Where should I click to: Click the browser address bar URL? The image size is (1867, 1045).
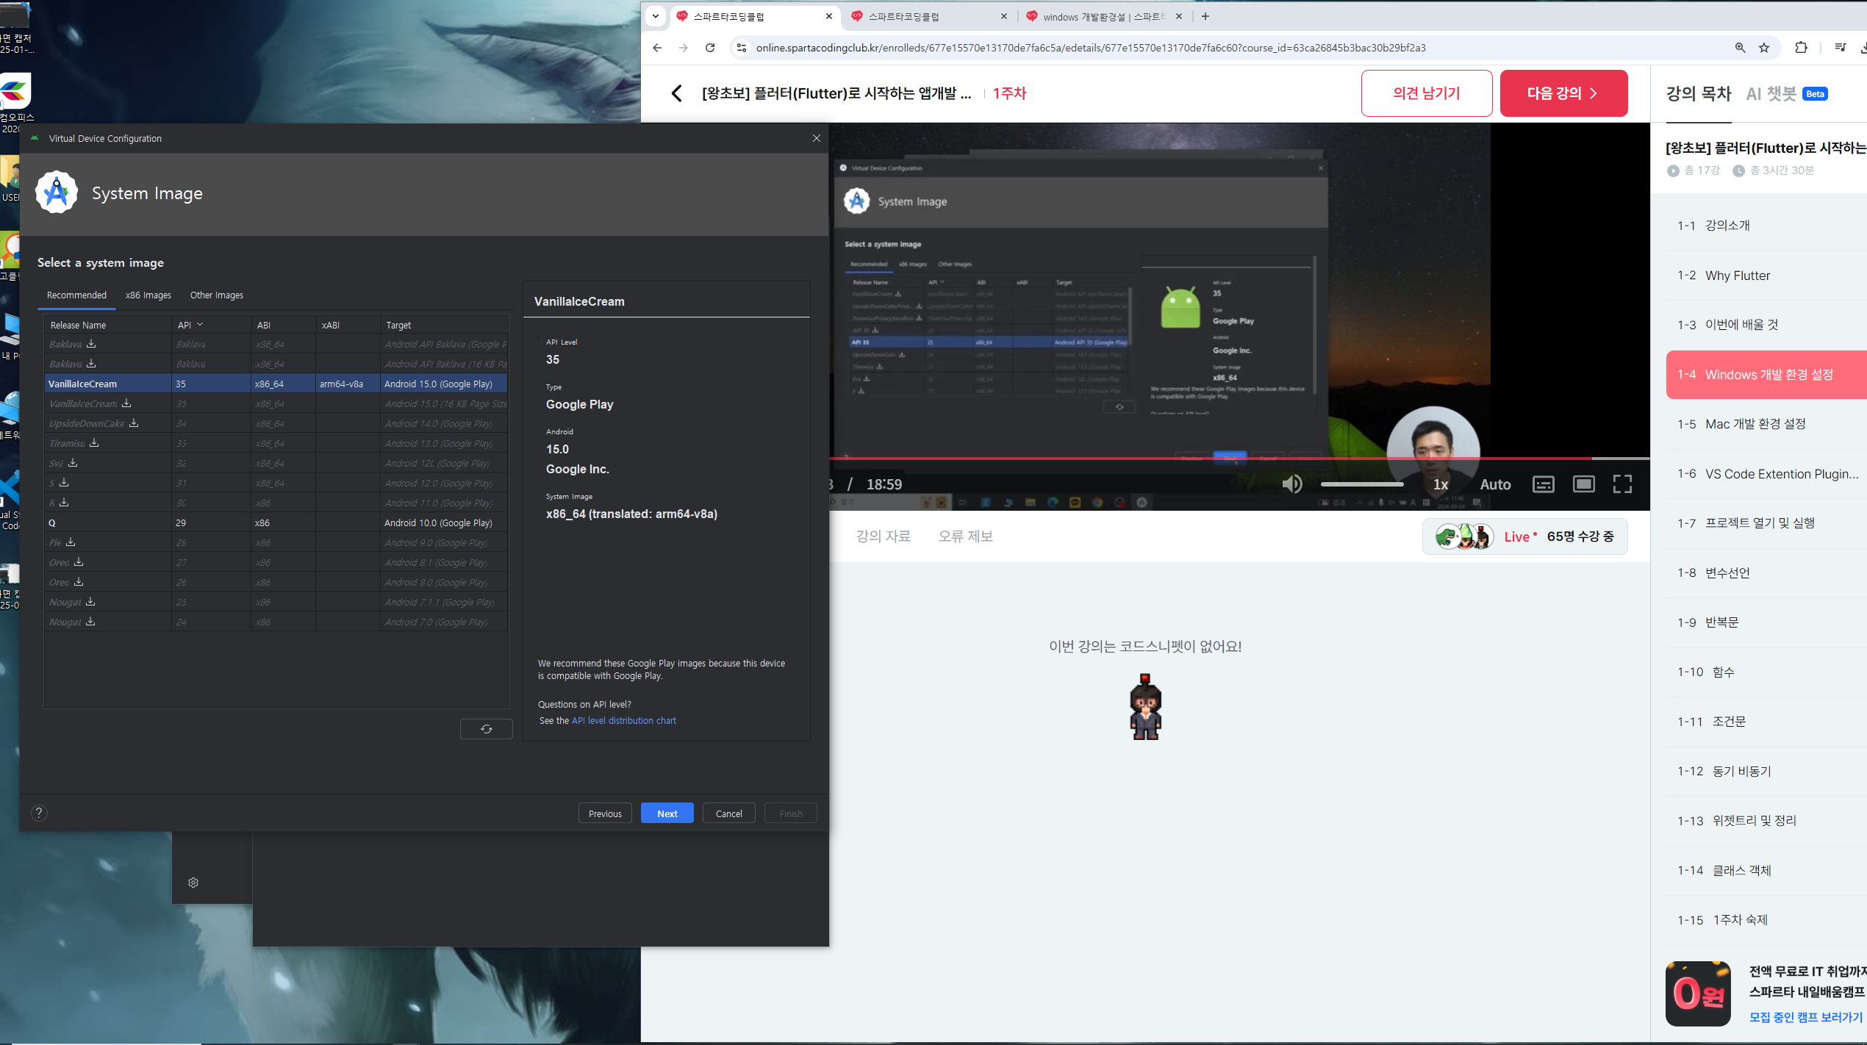point(1091,48)
